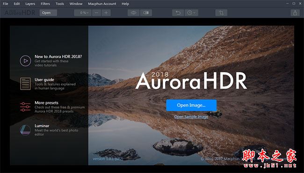Image resolution: width=304 pixels, height=173 pixels.
Task: Click 'Meet the world's best photo editor' text
Action: [x=57, y=132]
